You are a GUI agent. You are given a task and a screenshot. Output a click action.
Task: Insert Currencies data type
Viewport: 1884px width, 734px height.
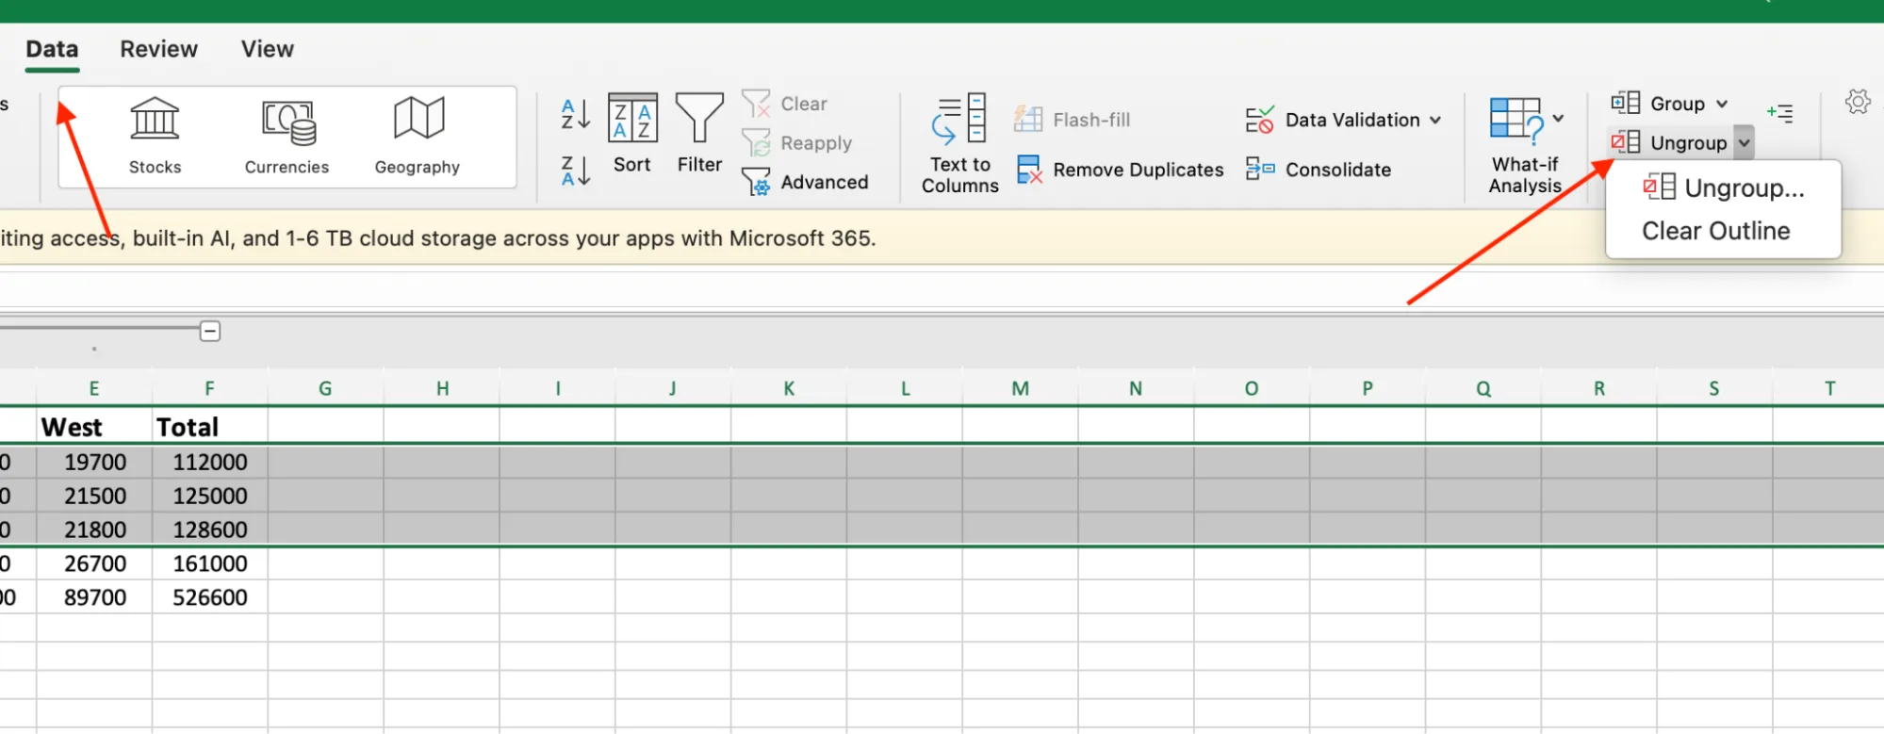tap(287, 137)
